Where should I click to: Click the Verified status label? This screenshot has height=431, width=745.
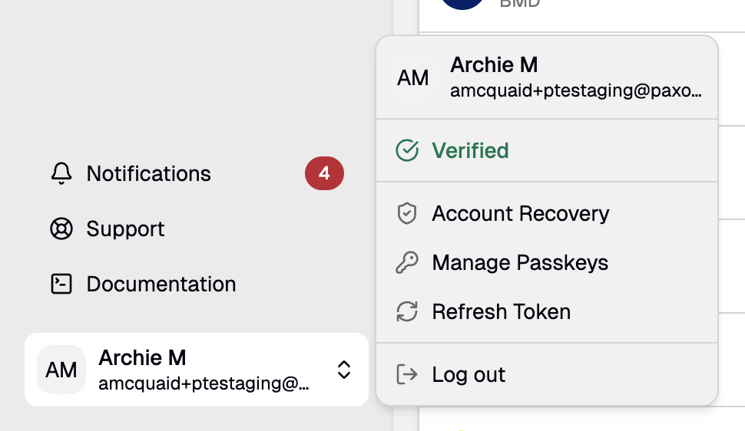click(470, 150)
